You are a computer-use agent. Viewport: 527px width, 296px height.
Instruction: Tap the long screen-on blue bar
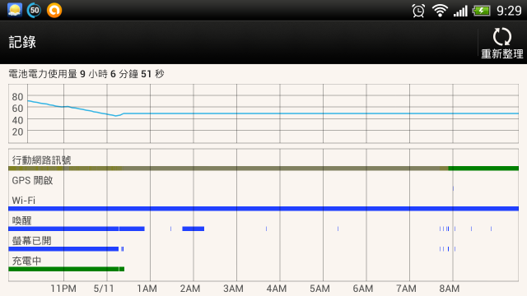pyautogui.click(x=63, y=248)
